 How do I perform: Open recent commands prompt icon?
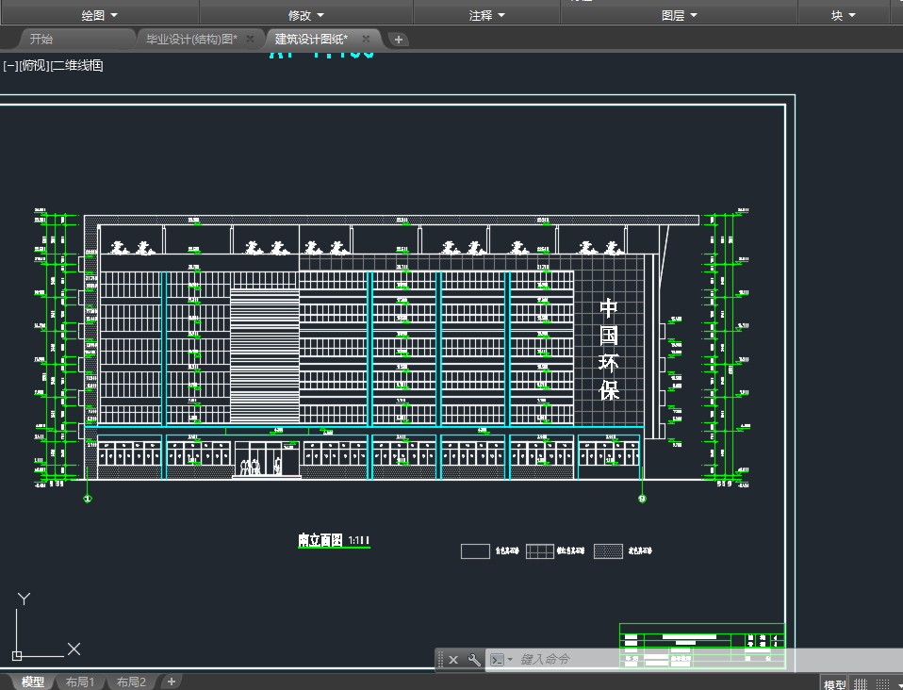coord(498,660)
